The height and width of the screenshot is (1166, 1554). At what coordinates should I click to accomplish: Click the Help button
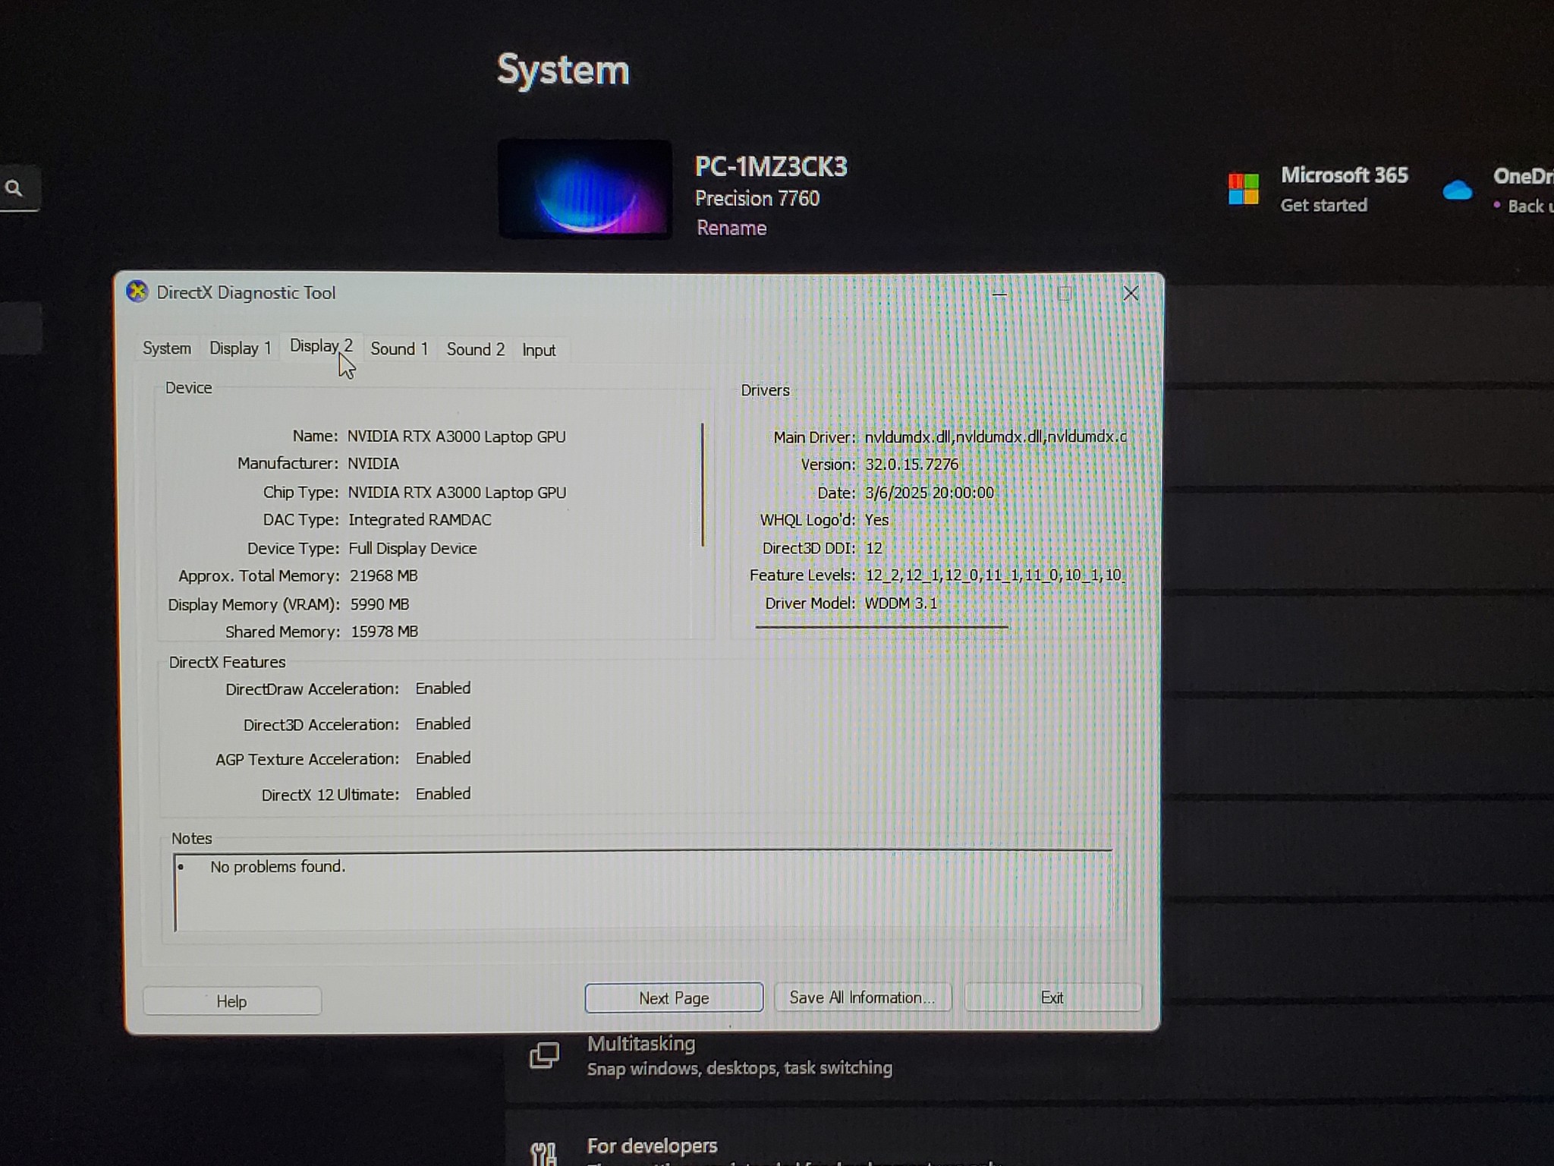[232, 1001]
